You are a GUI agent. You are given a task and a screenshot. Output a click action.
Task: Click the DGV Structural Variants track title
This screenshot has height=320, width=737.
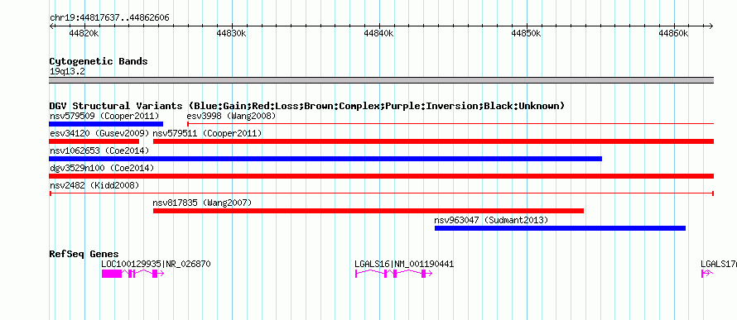(x=307, y=106)
